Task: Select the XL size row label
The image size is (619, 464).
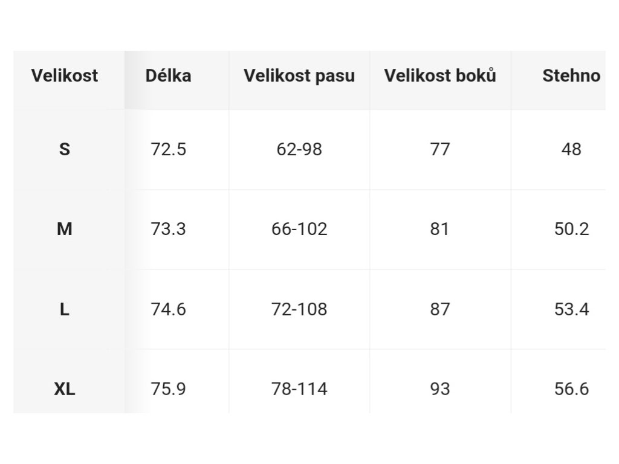Action: [64, 389]
